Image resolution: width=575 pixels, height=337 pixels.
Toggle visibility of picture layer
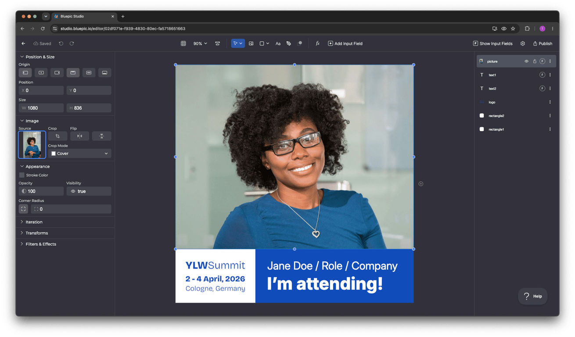(526, 61)
